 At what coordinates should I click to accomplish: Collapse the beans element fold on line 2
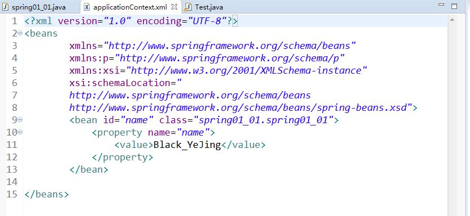click(20, 33)
